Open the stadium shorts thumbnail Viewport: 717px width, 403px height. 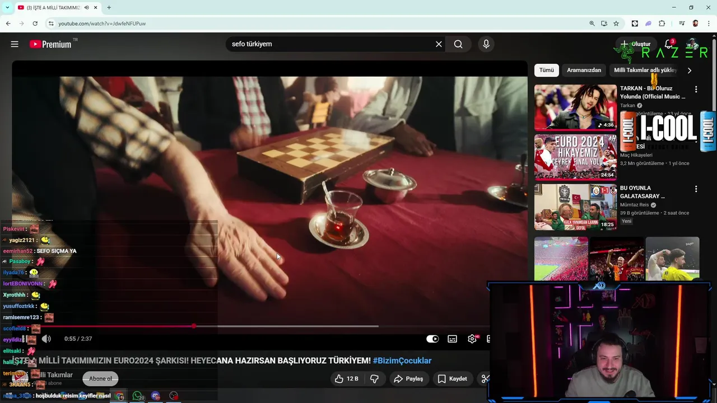tap(561, 259)
